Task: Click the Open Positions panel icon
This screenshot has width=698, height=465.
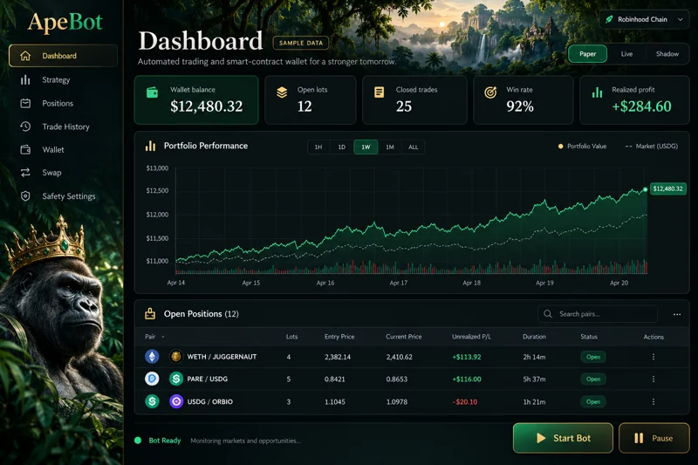Action: 150,314
